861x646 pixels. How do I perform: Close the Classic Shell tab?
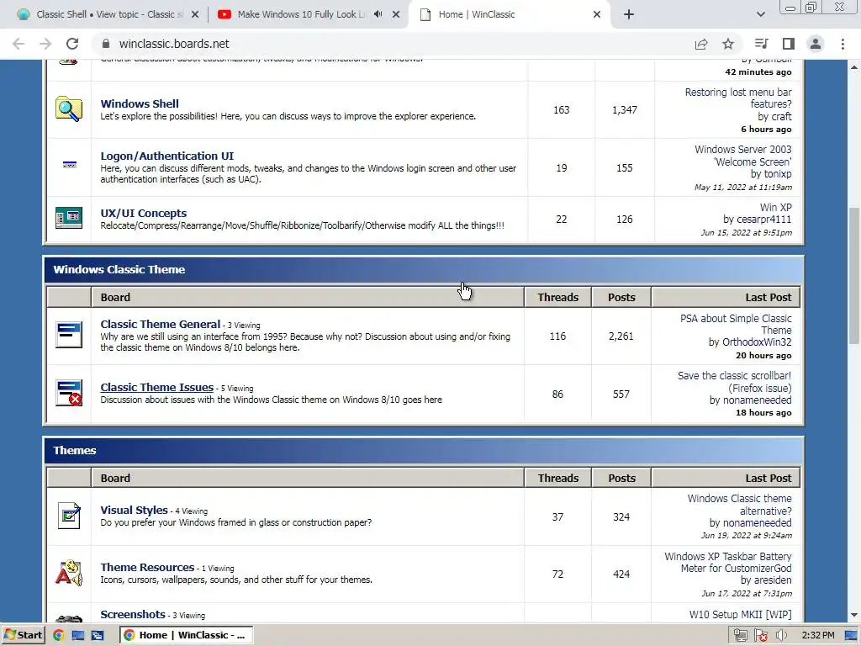(x=195, y=15)
